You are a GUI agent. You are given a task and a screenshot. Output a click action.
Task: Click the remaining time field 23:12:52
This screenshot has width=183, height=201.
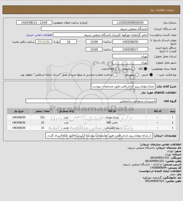[44, 42]
